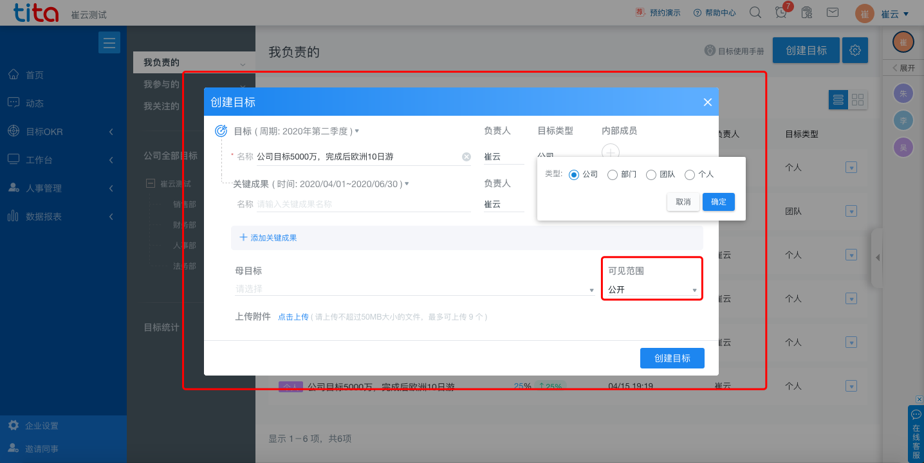Toggle the hamburger sidebar menu

(x=109, y=42)
